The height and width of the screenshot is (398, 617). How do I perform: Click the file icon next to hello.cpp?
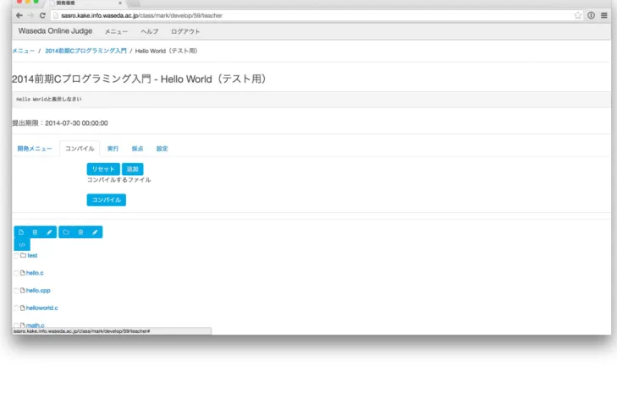[x=23, y=291]
